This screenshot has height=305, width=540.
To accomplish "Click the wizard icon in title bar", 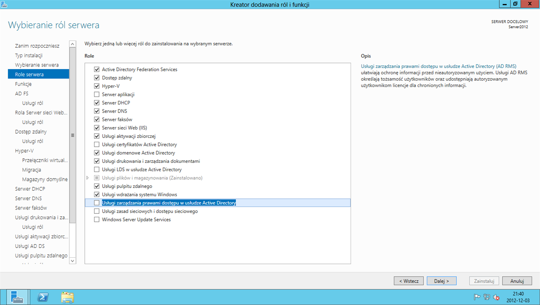I will pos(4,4).
